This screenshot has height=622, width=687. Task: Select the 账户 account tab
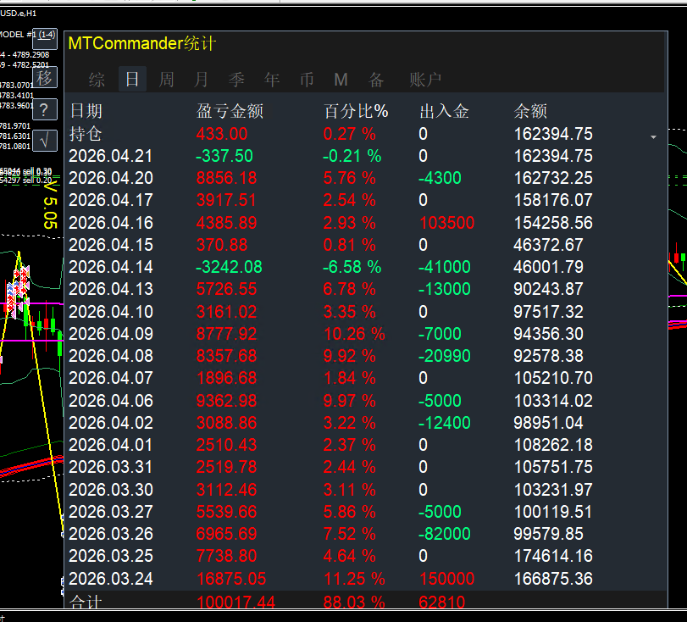coord(425,79)
